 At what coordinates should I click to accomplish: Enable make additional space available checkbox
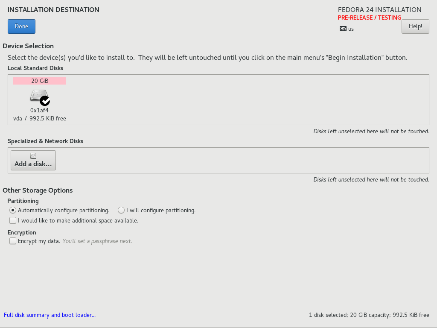point(12,220)
